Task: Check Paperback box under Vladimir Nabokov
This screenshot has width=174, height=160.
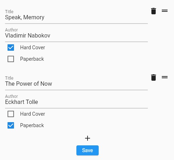Action: tap(11, 59)
